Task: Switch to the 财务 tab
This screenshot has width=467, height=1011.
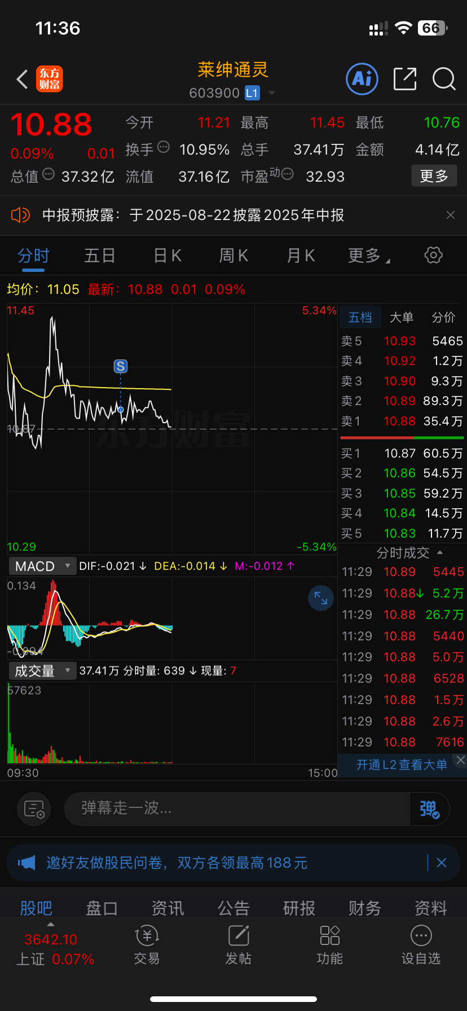Action: [x=365, y=908]
